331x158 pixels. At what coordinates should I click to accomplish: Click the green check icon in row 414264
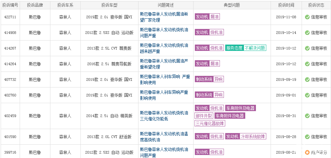coord(307,64)
